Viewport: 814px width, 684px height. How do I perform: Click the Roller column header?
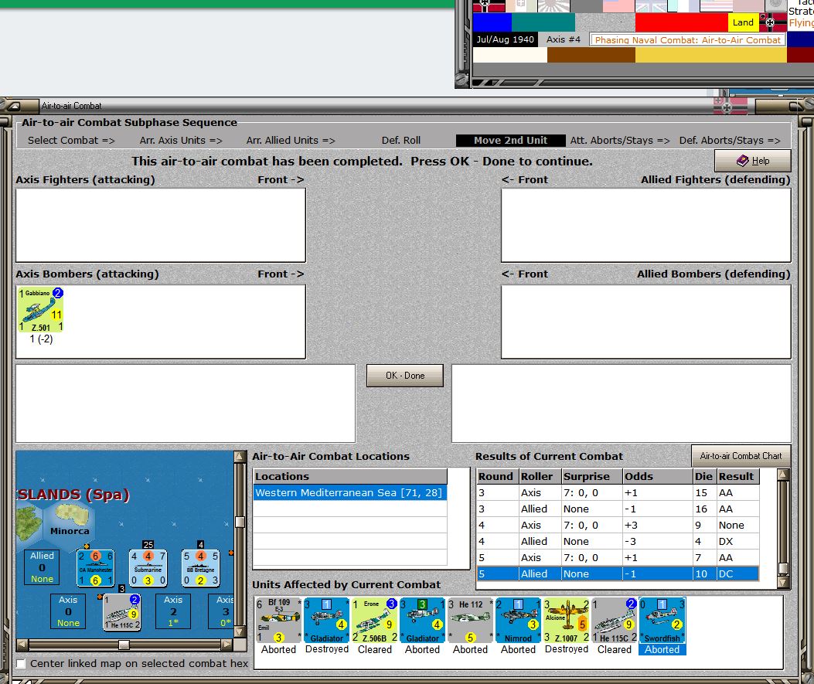pos(540,476)
